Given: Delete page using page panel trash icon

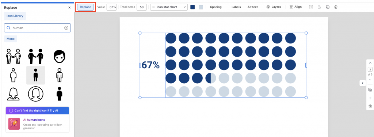Looking at the screenshot, I should coord(370,106).
